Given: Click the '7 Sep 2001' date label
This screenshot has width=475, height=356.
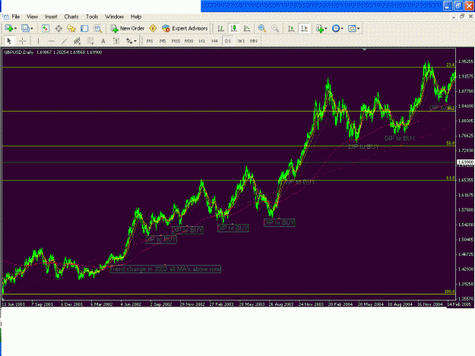Looking at the screenshot, I should [x=42, y=304].
